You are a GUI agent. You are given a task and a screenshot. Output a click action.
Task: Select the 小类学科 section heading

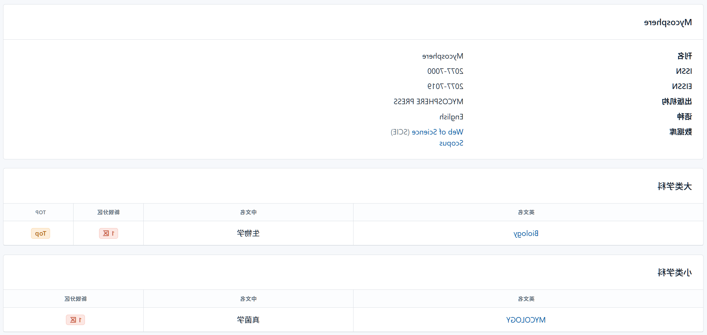point(675,273)
